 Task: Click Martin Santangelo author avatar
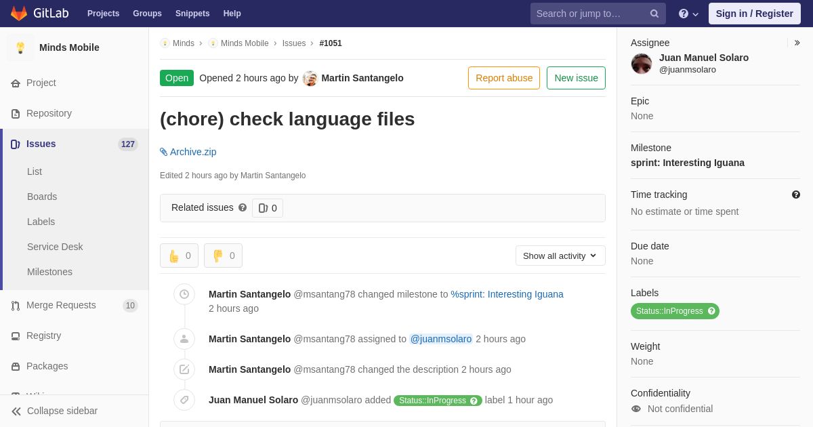coord(310,79)
